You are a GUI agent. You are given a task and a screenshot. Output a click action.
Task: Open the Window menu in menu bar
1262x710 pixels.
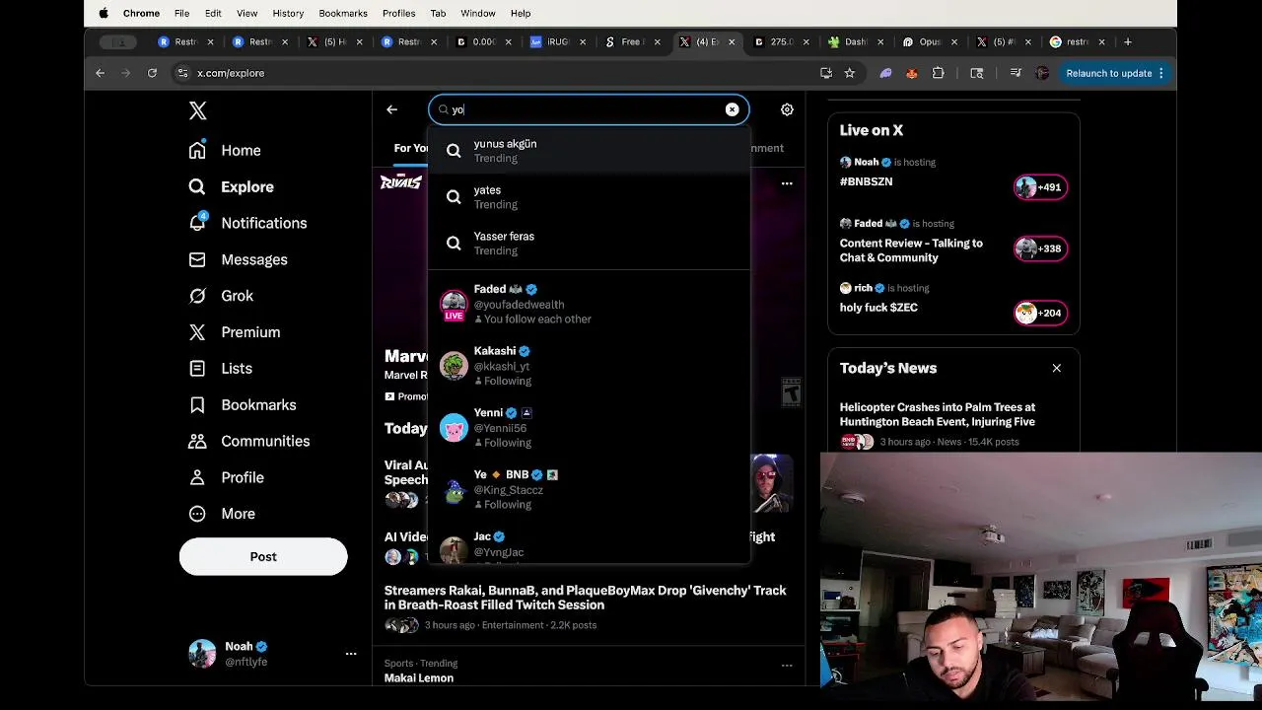tap(477, 13)
